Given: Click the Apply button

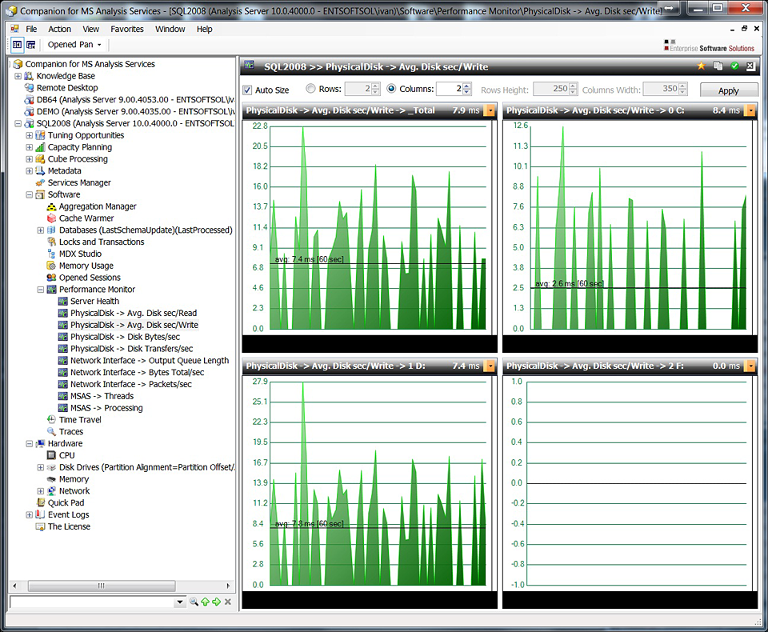Looking at the screenshot, I should 728,90.
